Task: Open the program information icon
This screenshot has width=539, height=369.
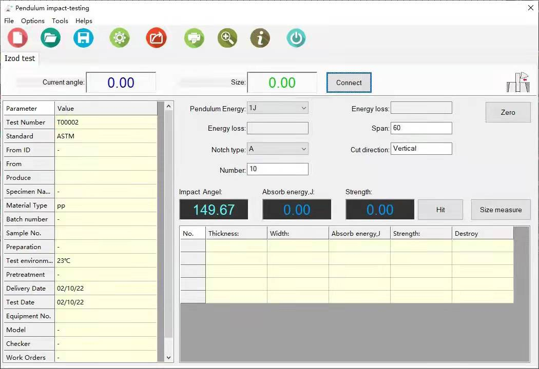Action: 260,37
